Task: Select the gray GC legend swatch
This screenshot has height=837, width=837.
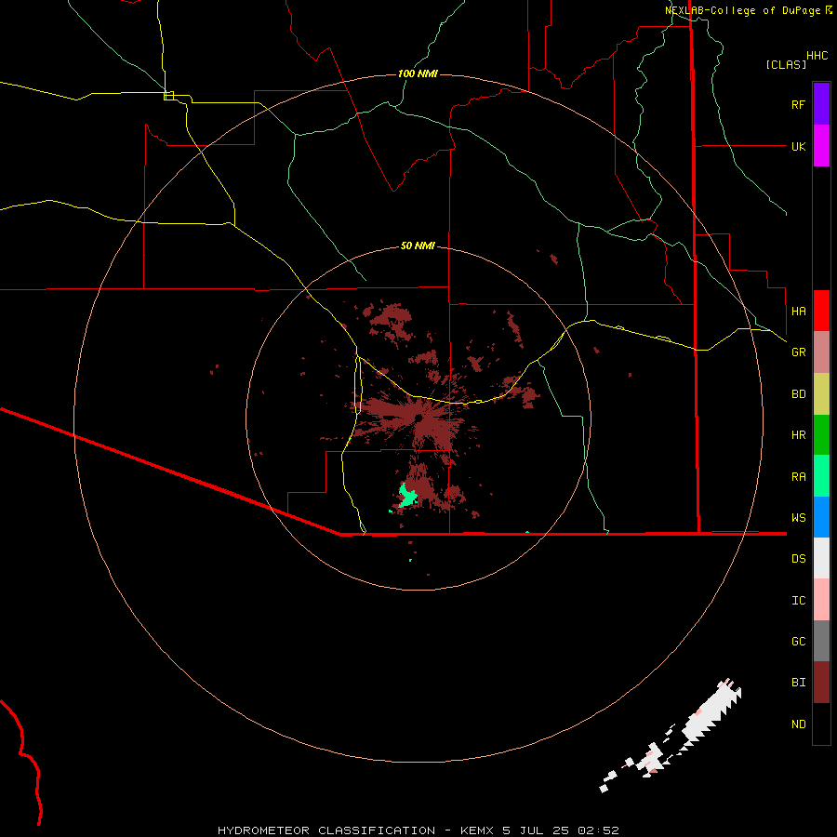Action: click(821, 641)
